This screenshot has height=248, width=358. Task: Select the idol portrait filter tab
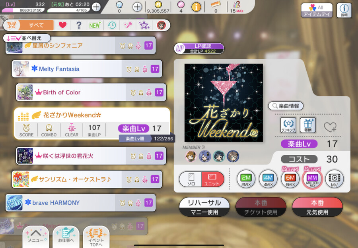tap(161, 25)
